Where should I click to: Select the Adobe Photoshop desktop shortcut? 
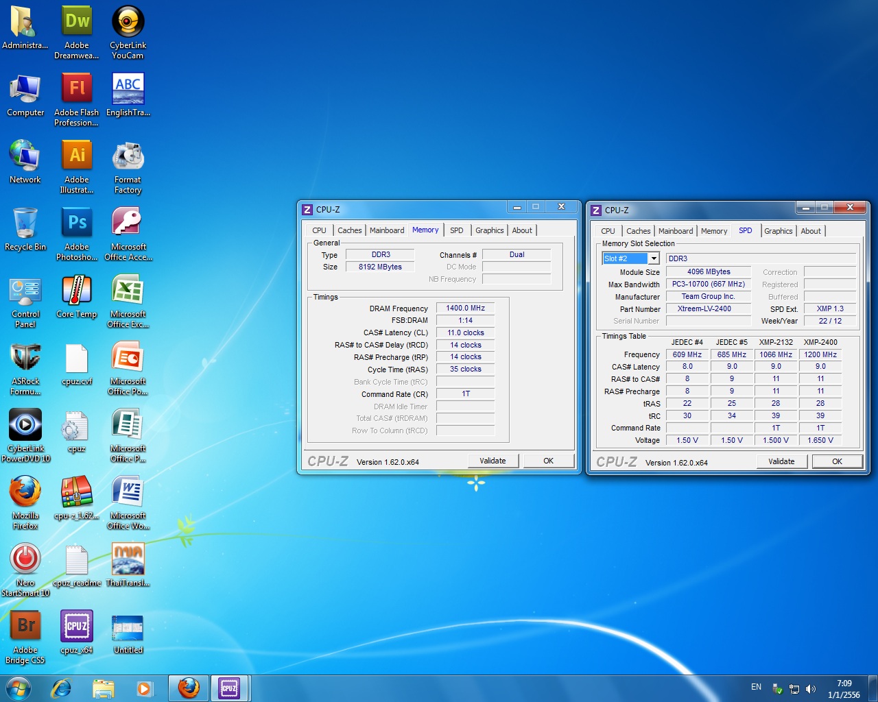click(77, 224)
